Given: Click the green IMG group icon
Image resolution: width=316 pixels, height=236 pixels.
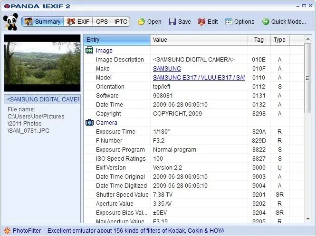Looking at the screenshot, I should coord(89,50).
